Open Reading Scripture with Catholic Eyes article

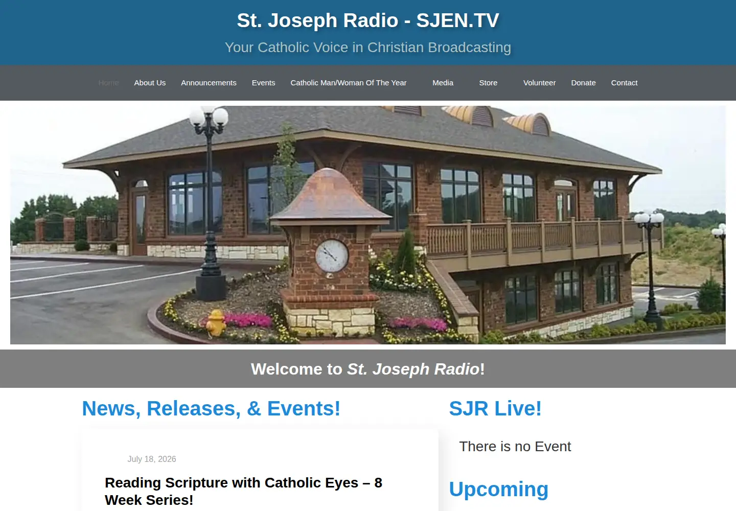[243, 491]
